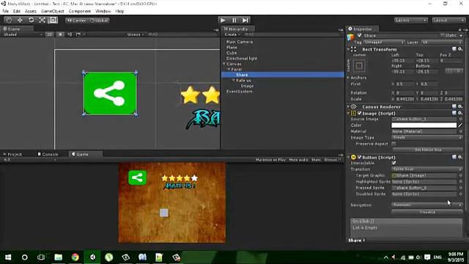Viewport: 469px width, 264px height.
Task: Select the Scale tool
Action: pyautogui.click(x=42, y=20)
